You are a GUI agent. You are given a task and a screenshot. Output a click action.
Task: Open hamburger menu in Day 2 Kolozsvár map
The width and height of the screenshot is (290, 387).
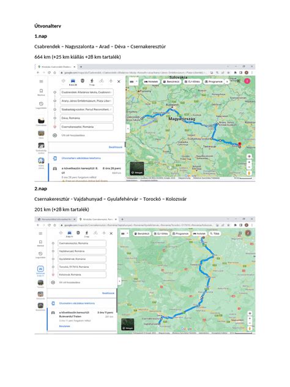click(40, 233)
